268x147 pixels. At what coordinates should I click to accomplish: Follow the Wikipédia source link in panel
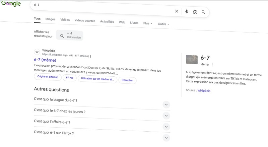(x=204, y=91)
